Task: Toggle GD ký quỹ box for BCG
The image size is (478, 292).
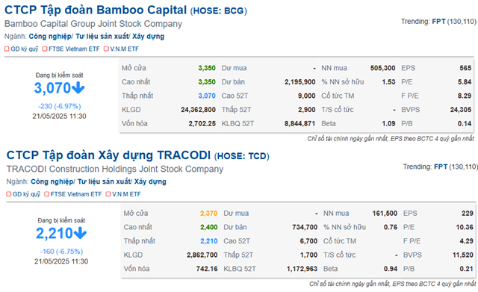Action: pyautogui.click(x=7, y=49)
